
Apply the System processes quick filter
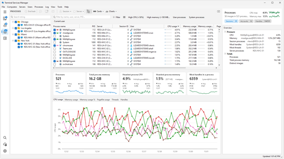pyautogui.click(x=197, y=17)
